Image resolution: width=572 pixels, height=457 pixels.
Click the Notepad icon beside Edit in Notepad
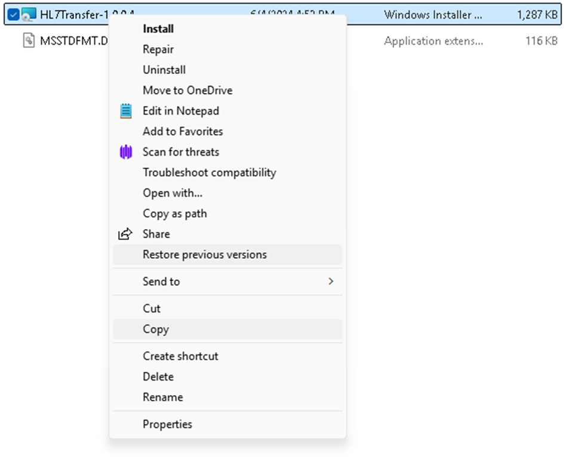coord(125,111)
